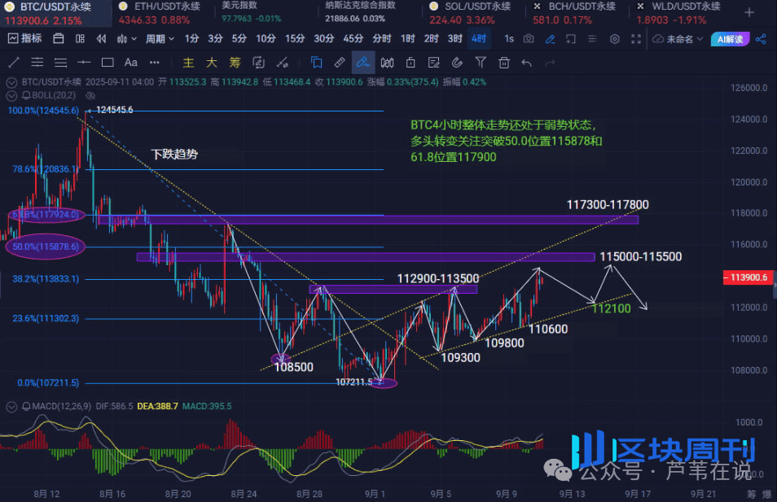Click the 50.0%(115878.6) Fibonacci level label

point(46,247)
